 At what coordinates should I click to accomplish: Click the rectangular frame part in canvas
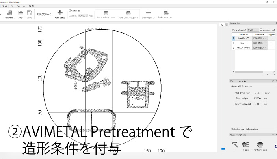(91, 120)
